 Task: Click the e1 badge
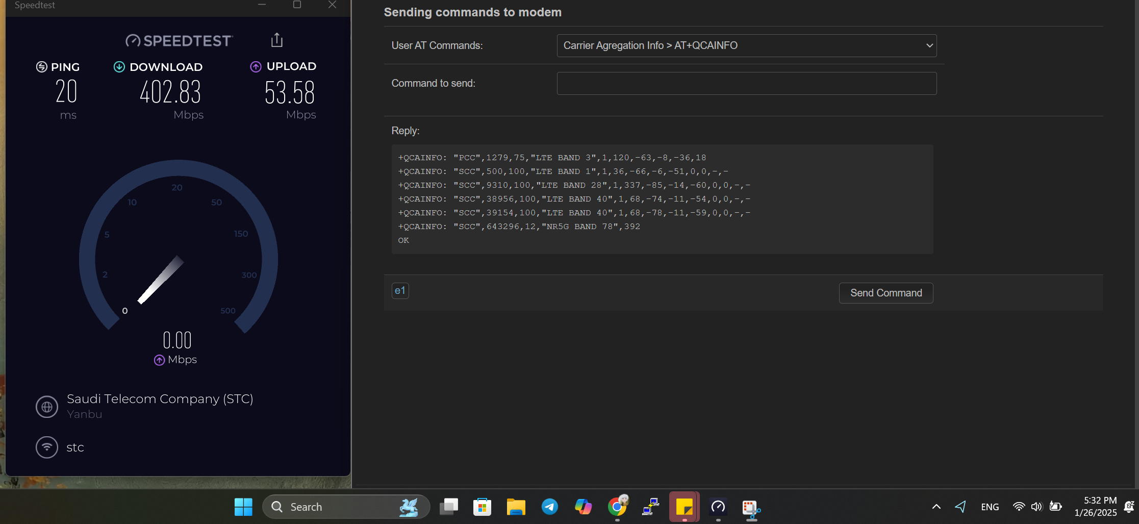(400, 290)
